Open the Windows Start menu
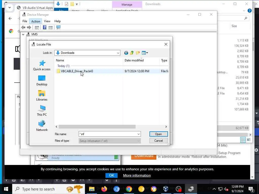The image size is (259, 194). pos(6,189)
